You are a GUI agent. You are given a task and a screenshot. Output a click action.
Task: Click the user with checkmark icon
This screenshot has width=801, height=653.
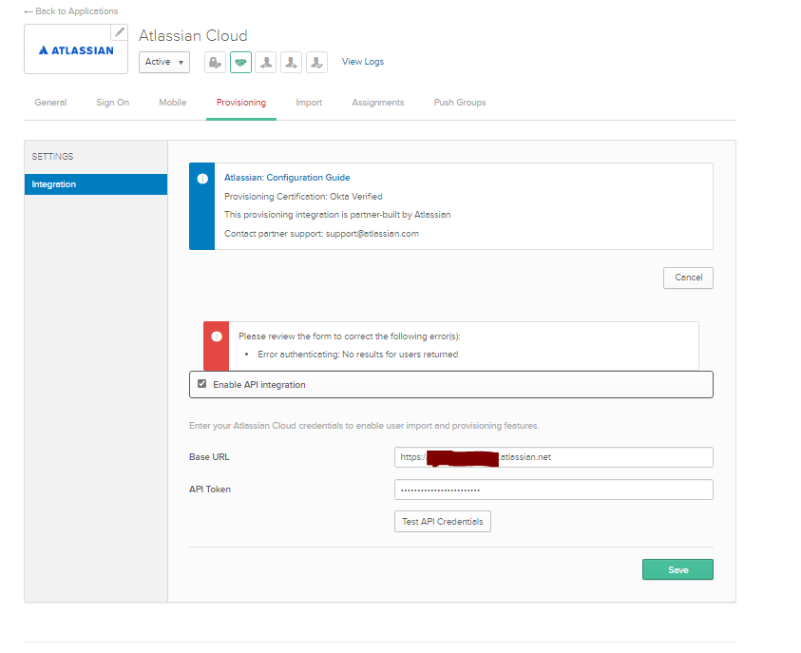[316, 63]
